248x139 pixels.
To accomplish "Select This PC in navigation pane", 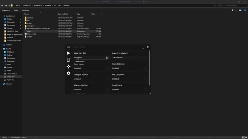I will click(8, 49).
